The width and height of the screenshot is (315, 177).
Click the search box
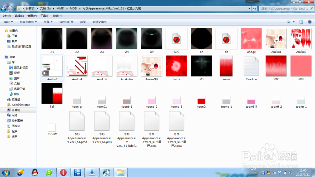286,9
